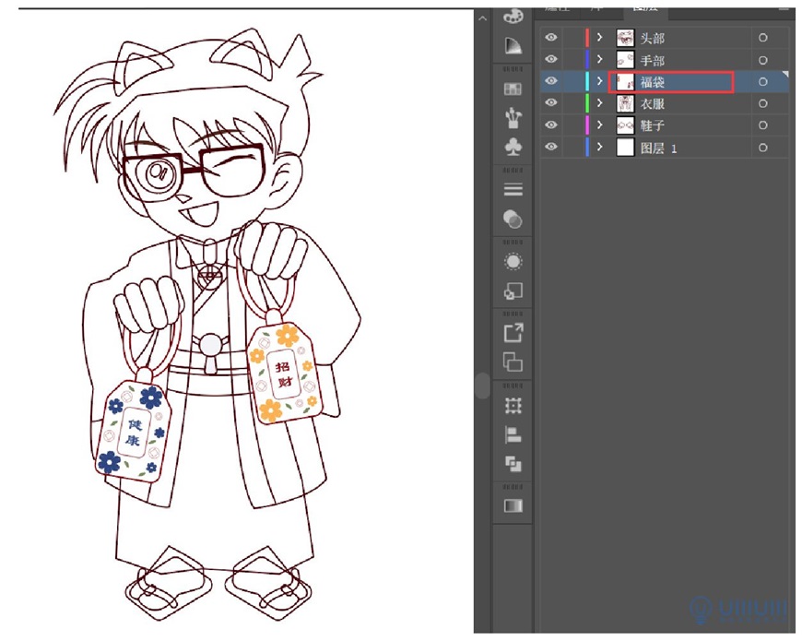Open the Graphic Styles panel icon

click(513, 291)
